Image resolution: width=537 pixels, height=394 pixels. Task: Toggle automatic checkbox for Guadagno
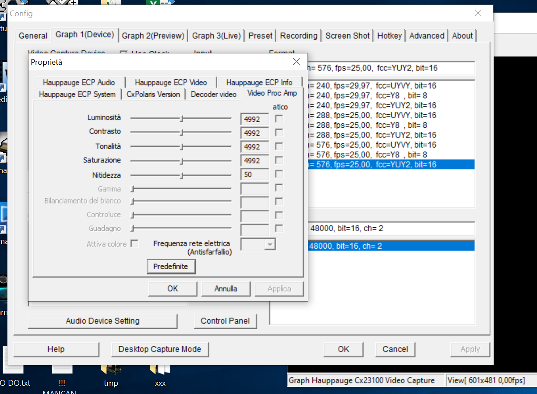(x=279, y=229)
